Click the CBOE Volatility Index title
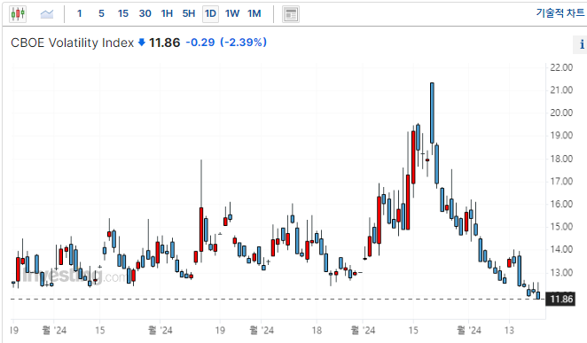 click(72, 43)
